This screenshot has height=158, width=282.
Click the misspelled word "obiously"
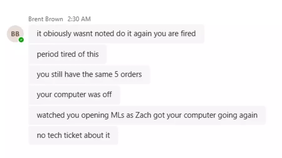coord(57,34)
